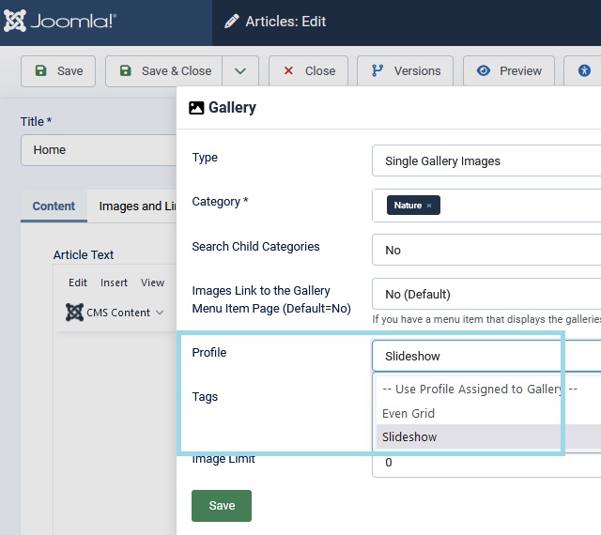Click the Close button in toolbar
The image size is (601, 535).
(308, 71)
